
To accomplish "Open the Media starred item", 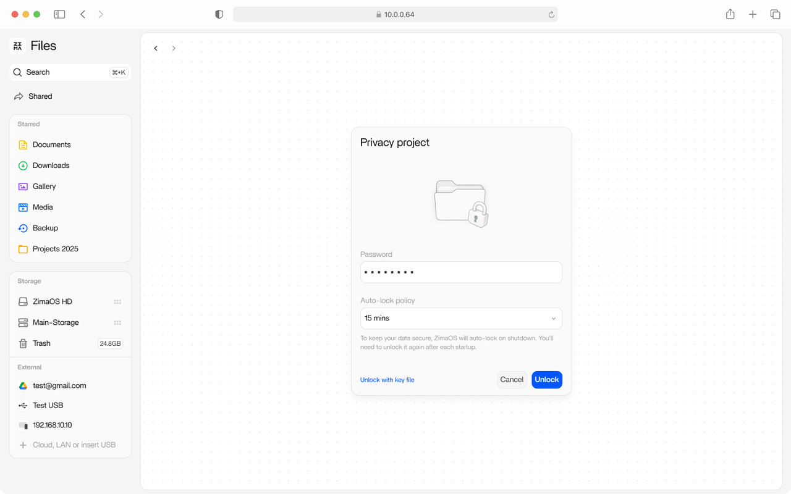I will pyautogui.click(x=43, y=207).
